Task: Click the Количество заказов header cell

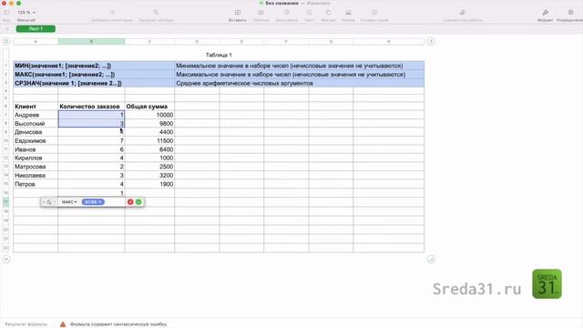Action: coord(91,107)
